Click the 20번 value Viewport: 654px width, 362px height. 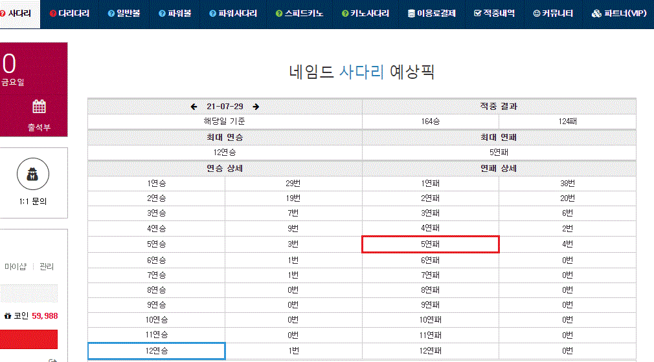pyautogui.click(x=567, y=198)
